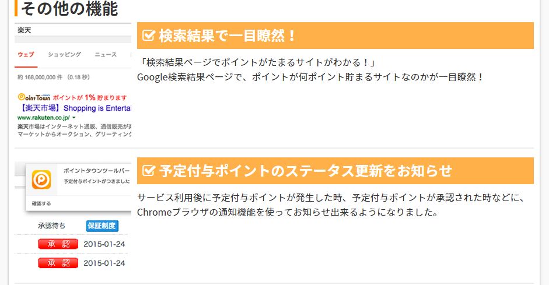The width and height of the screenshot is (549, 285).
Task: Select the ウェブ tab
Action: [26, 54]
